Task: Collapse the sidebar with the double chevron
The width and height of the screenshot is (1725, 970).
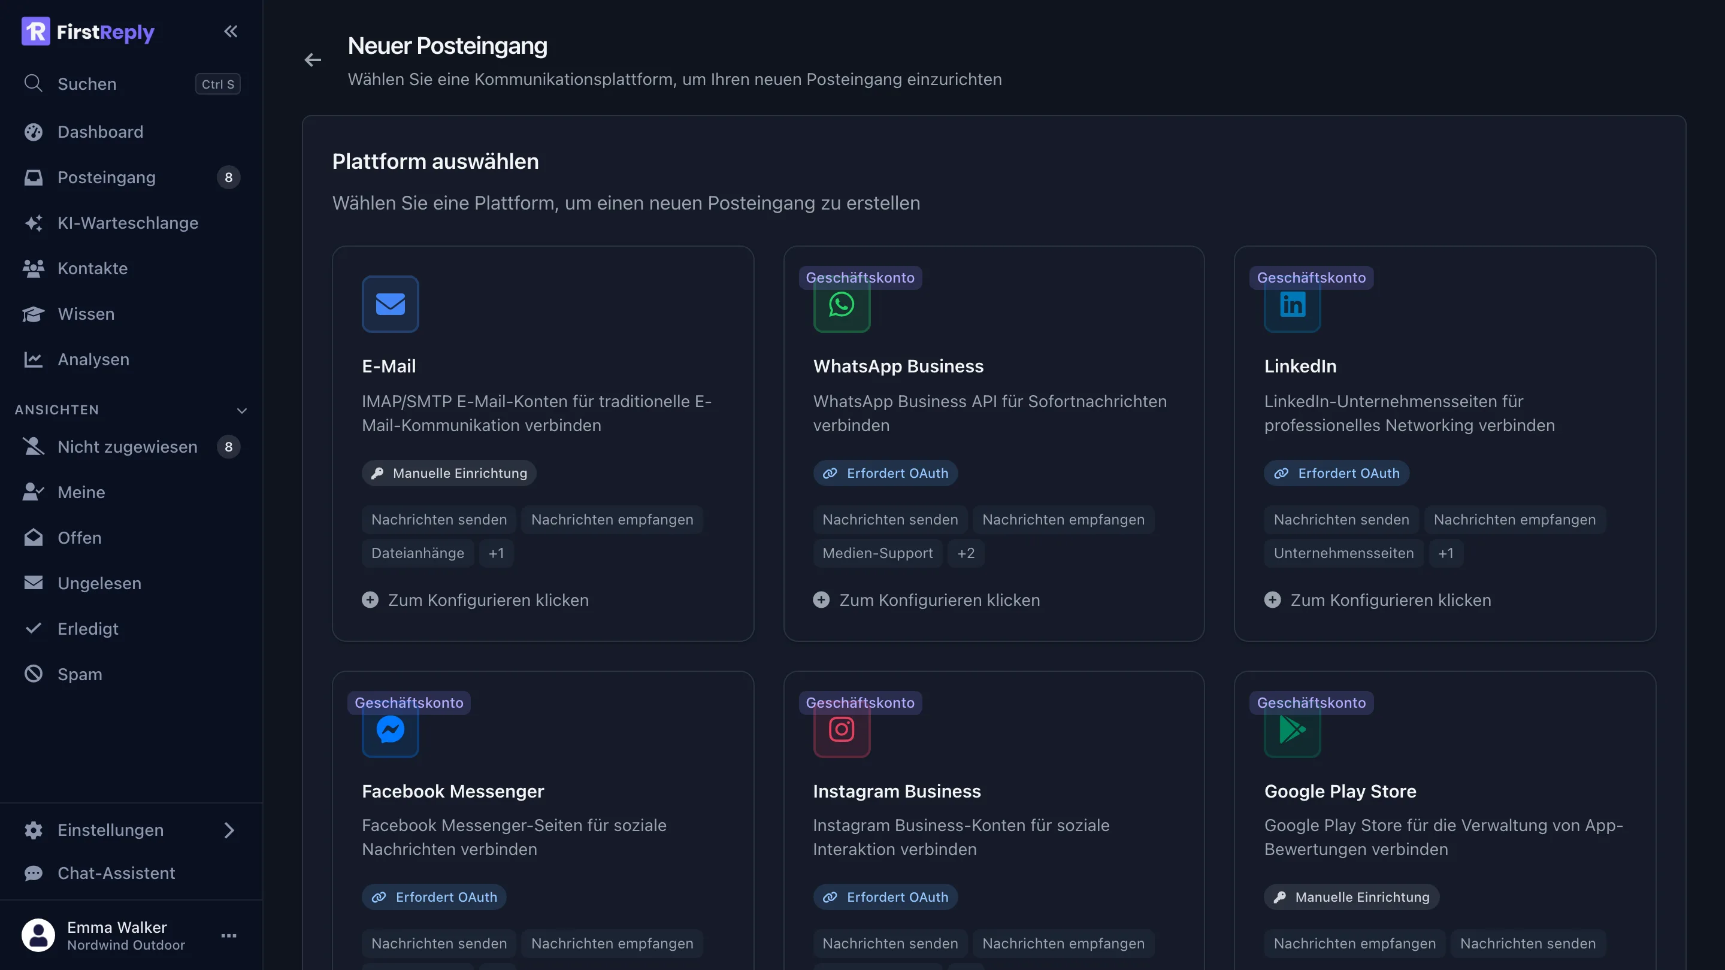Action: (231, 32)
